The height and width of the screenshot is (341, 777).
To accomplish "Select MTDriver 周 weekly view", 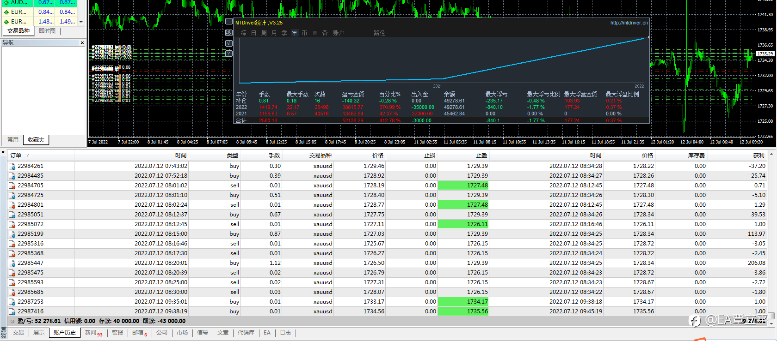I will point(264,33).
